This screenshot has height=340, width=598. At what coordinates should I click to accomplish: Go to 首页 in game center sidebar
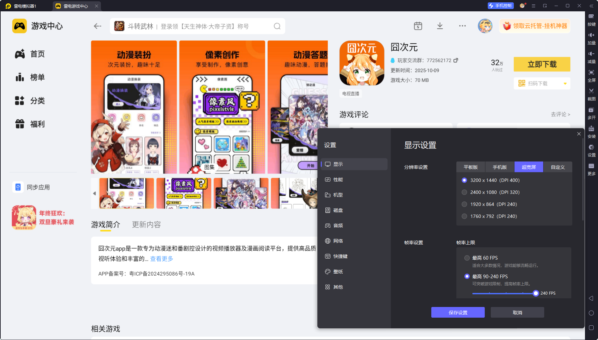click(30, 54)
